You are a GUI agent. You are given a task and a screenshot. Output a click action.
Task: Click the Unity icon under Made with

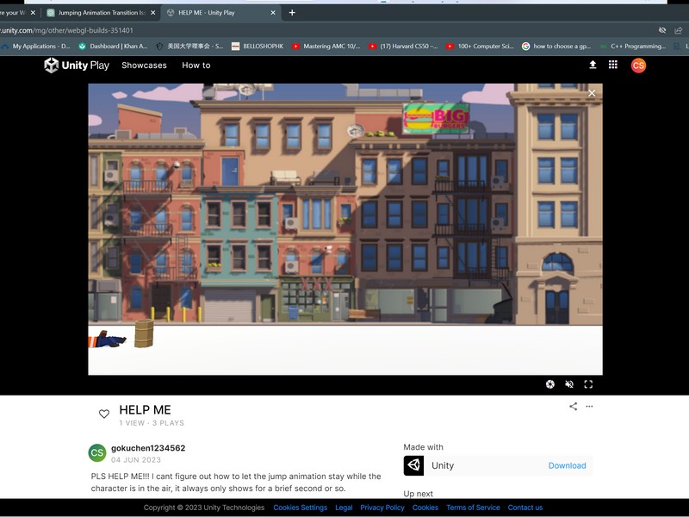click(x=413, y=465)
